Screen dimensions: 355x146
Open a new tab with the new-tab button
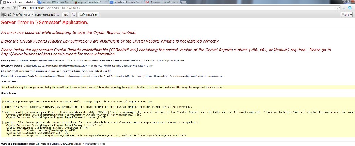pos(184,2)
